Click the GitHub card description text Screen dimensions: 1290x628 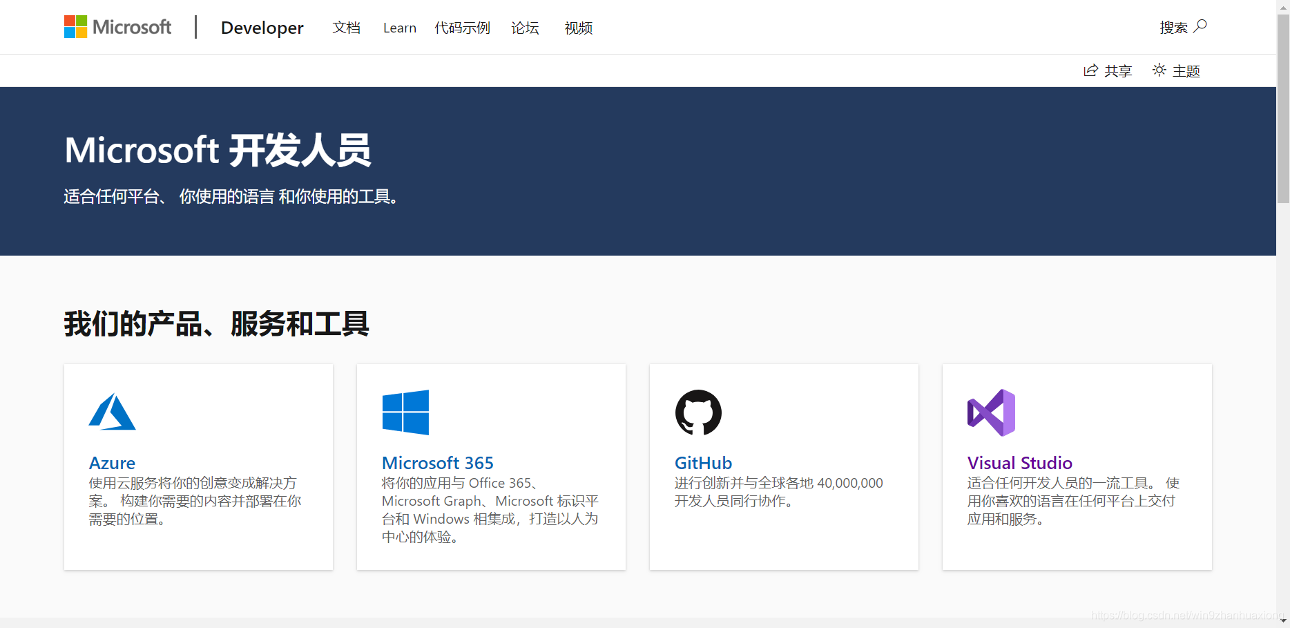778,492
